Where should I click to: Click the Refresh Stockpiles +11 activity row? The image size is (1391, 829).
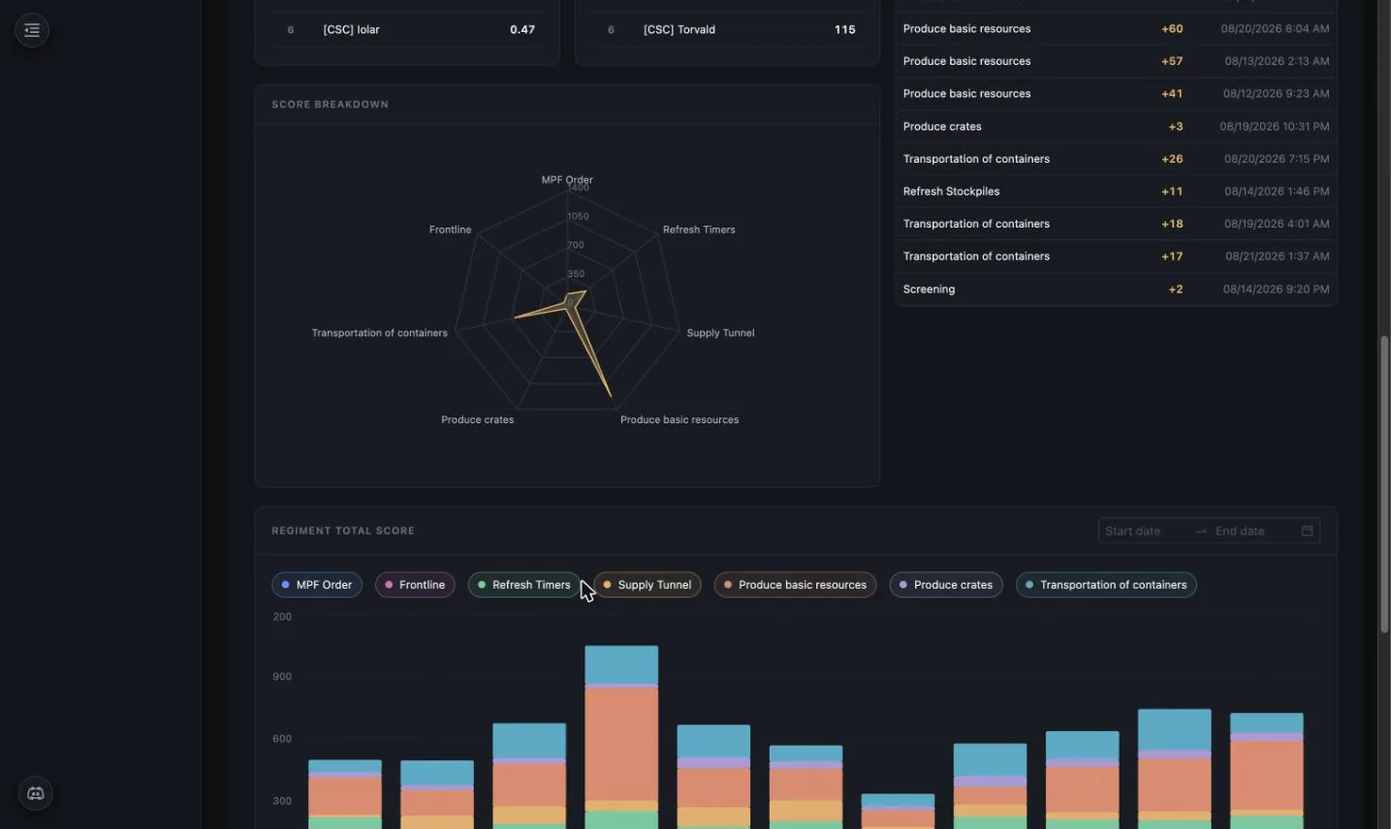pyautogui.click(x=1116, y=192)
